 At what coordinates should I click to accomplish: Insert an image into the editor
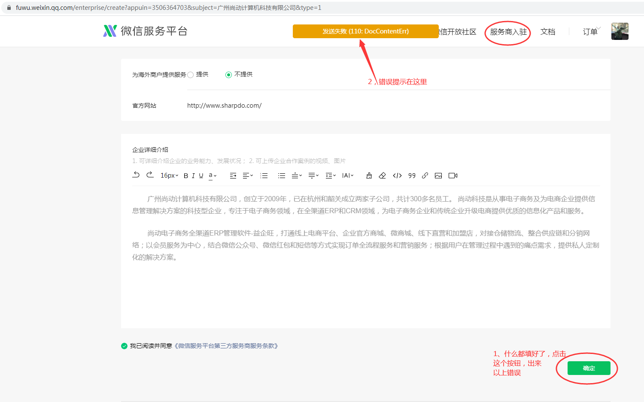point(438,175)
